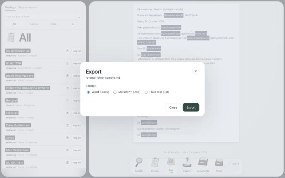Select the Beispielstraße 42 finding label in the list

point(18,51)
